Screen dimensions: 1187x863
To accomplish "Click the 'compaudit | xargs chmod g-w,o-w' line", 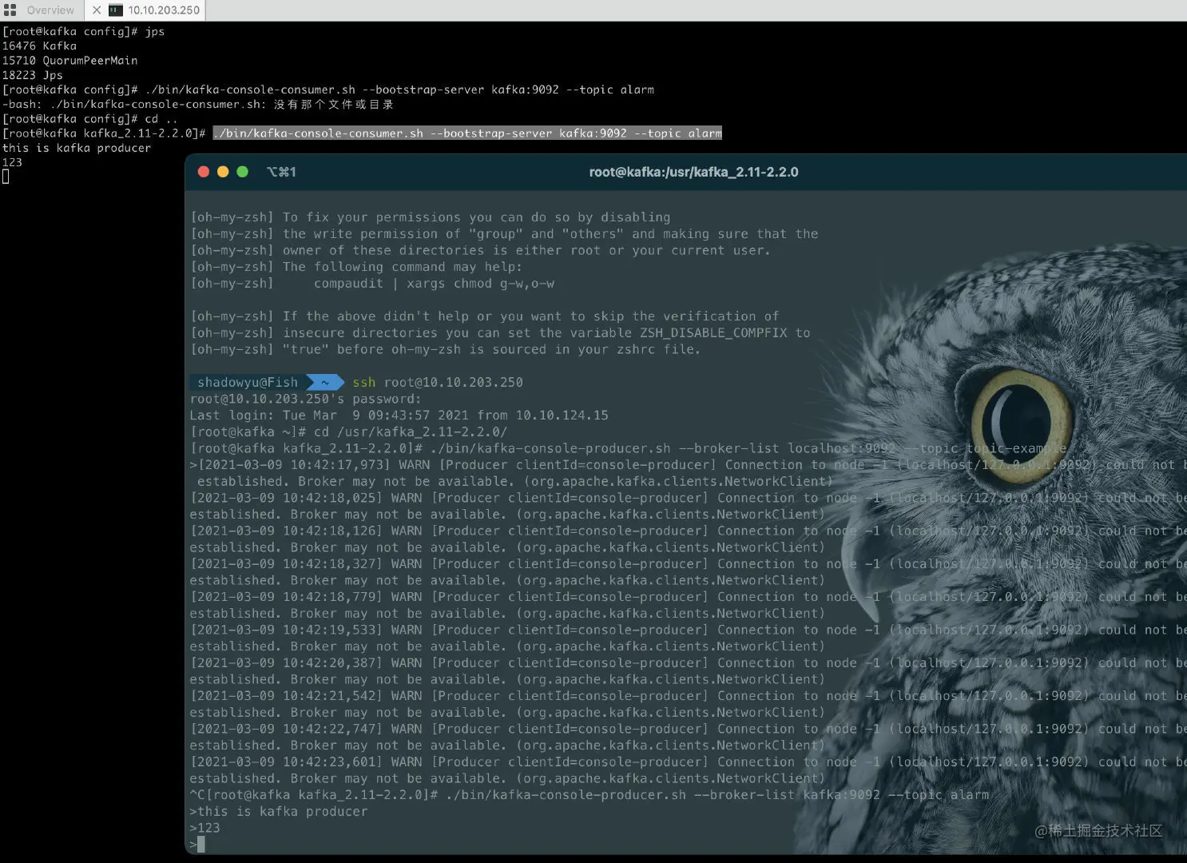I will (372, 283).
